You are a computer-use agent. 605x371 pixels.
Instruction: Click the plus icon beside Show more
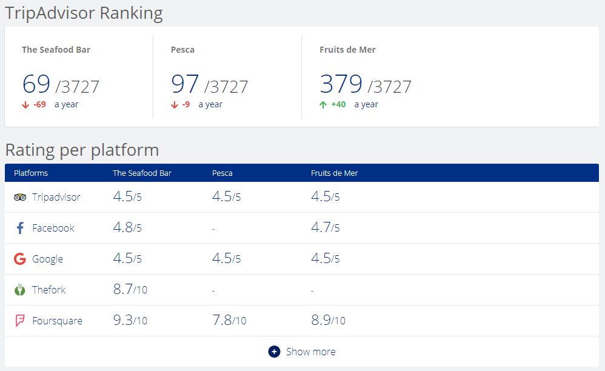point(275,352)
